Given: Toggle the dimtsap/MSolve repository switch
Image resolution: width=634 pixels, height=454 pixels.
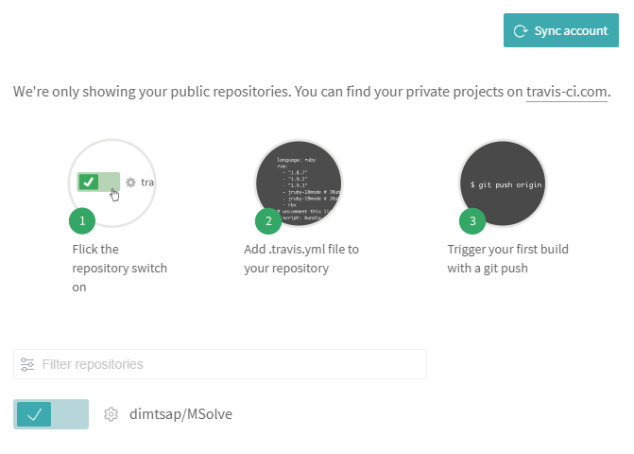Looking at the screenshot, I should point(51,414).
